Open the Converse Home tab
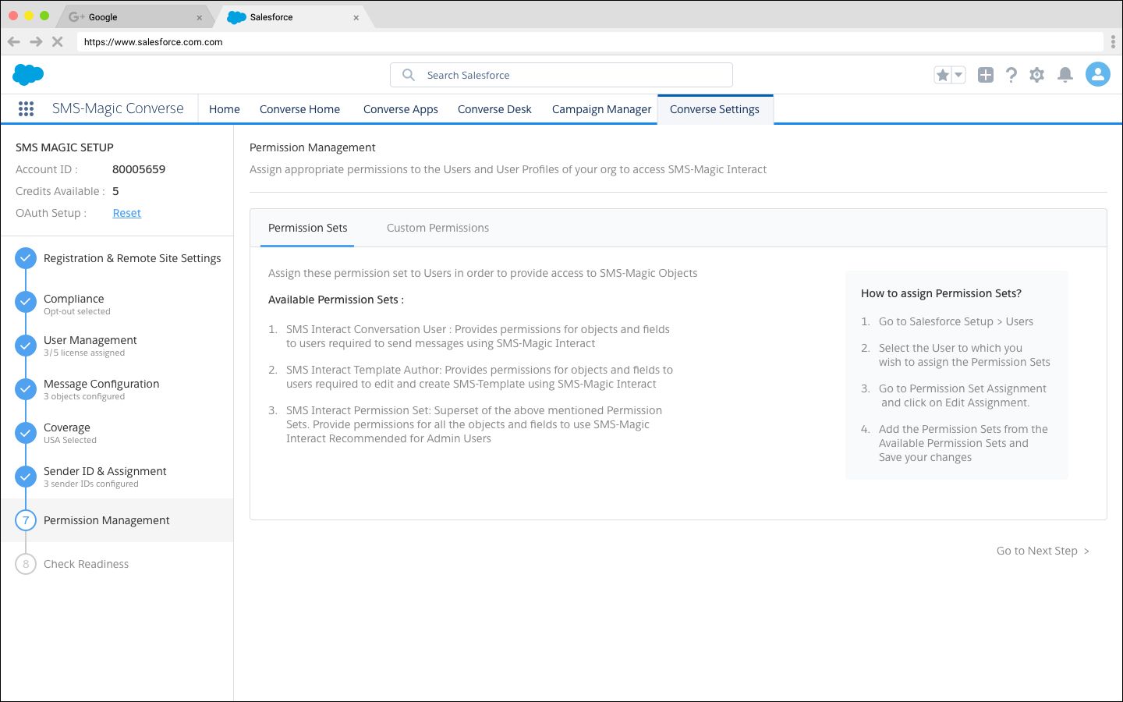Image resolution: width=1123 pixels, height=702 pixels. tap(299, 109)
